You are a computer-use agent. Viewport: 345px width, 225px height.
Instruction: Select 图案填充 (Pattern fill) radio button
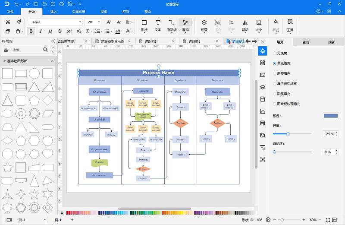click(275, 94)
